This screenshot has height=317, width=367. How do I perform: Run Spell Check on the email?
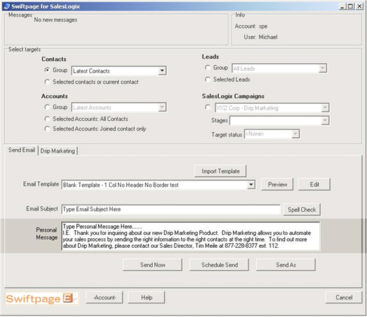point(302,210)
